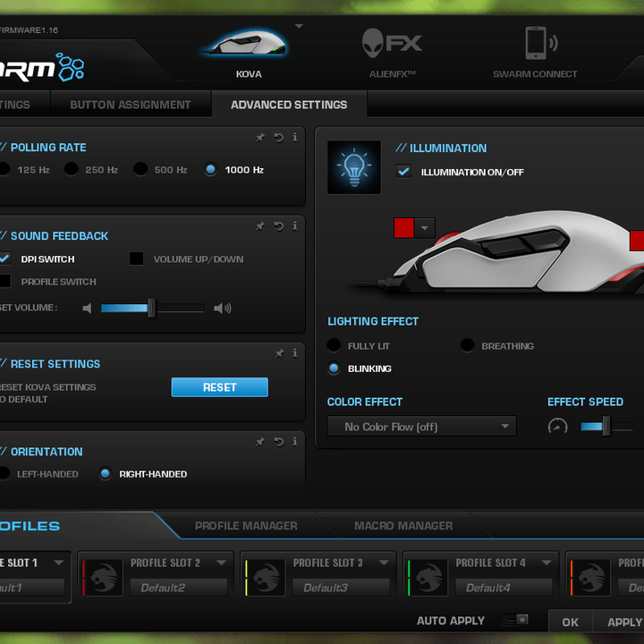Click Profile Slot 3 Roccat icon
This screenshot has width=644, height=644.
tap(266, 578)
